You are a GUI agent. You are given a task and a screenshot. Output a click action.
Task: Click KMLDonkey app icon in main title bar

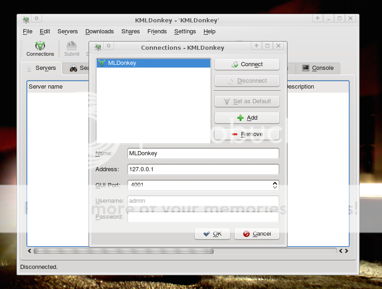point(26,19)
